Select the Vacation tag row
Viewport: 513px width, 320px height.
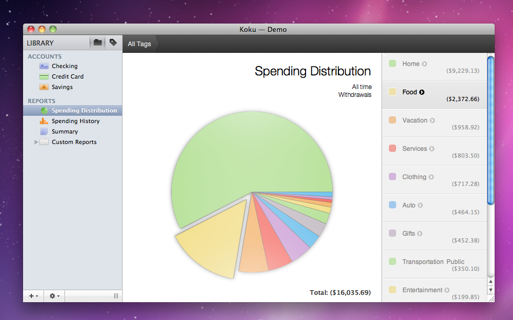click(x=434, y=124)
